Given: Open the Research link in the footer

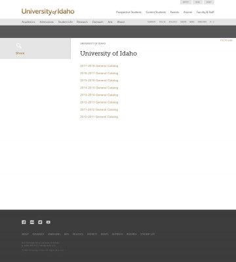Looking at the screenshot, I should [x=132, y=234].
